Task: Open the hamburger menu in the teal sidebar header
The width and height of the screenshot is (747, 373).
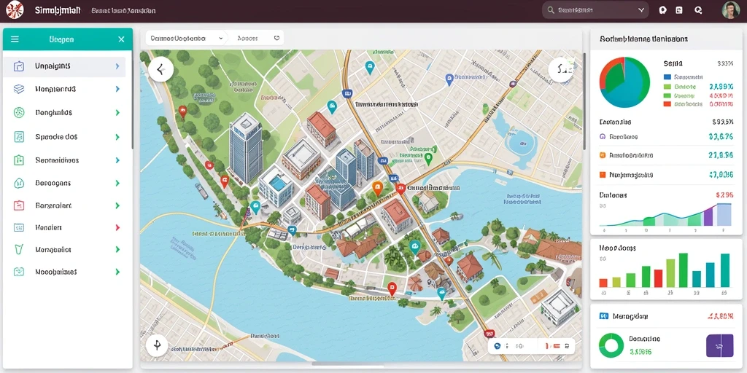Action: pos(15,39)
